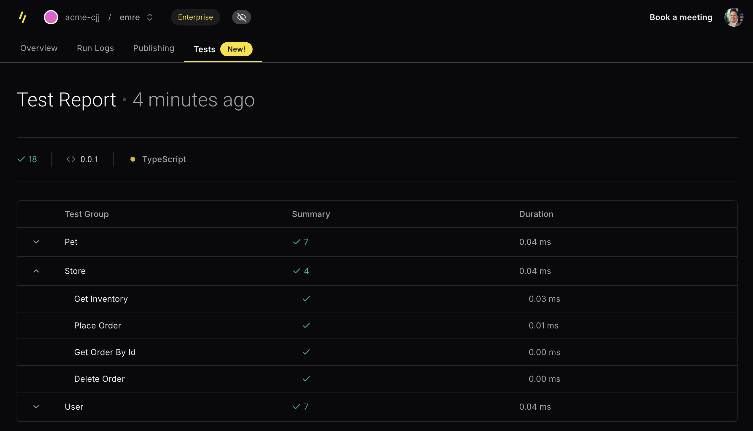The height and width of the screenshot is (431, 753).
Task: Click Book a meeting link
Action: (681, 17)
